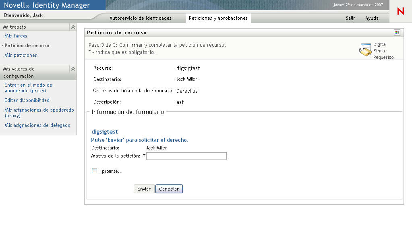This screenshot has width=412, height=230.
Task: Open Ayuda help link
Action: pos(372,18)
